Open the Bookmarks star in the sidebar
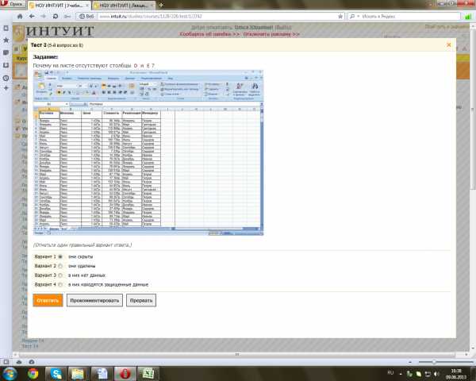Viewport: 476px width, 381px height. coord(6,40)
